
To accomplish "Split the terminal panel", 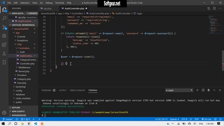I will 203,90.
